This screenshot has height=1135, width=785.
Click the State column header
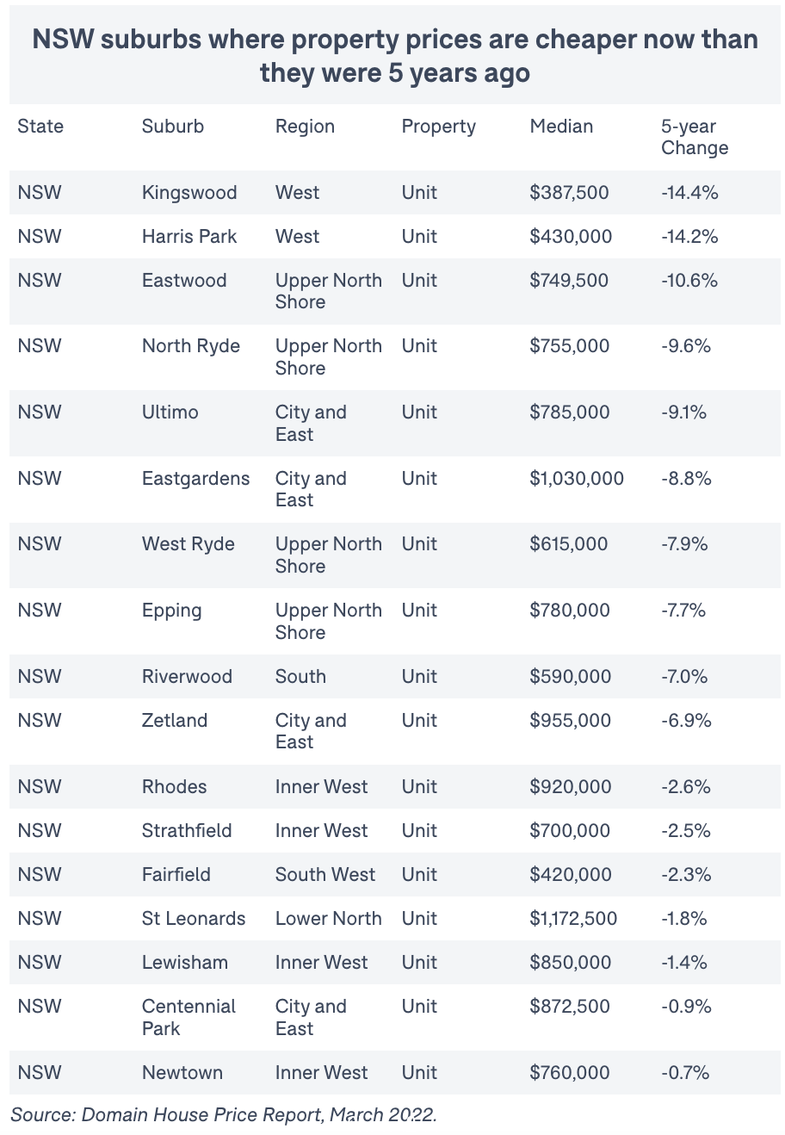[40, 127]
